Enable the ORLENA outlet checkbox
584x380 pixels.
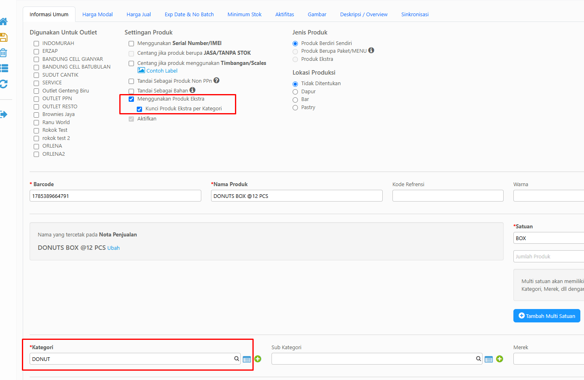coord(36,146)
